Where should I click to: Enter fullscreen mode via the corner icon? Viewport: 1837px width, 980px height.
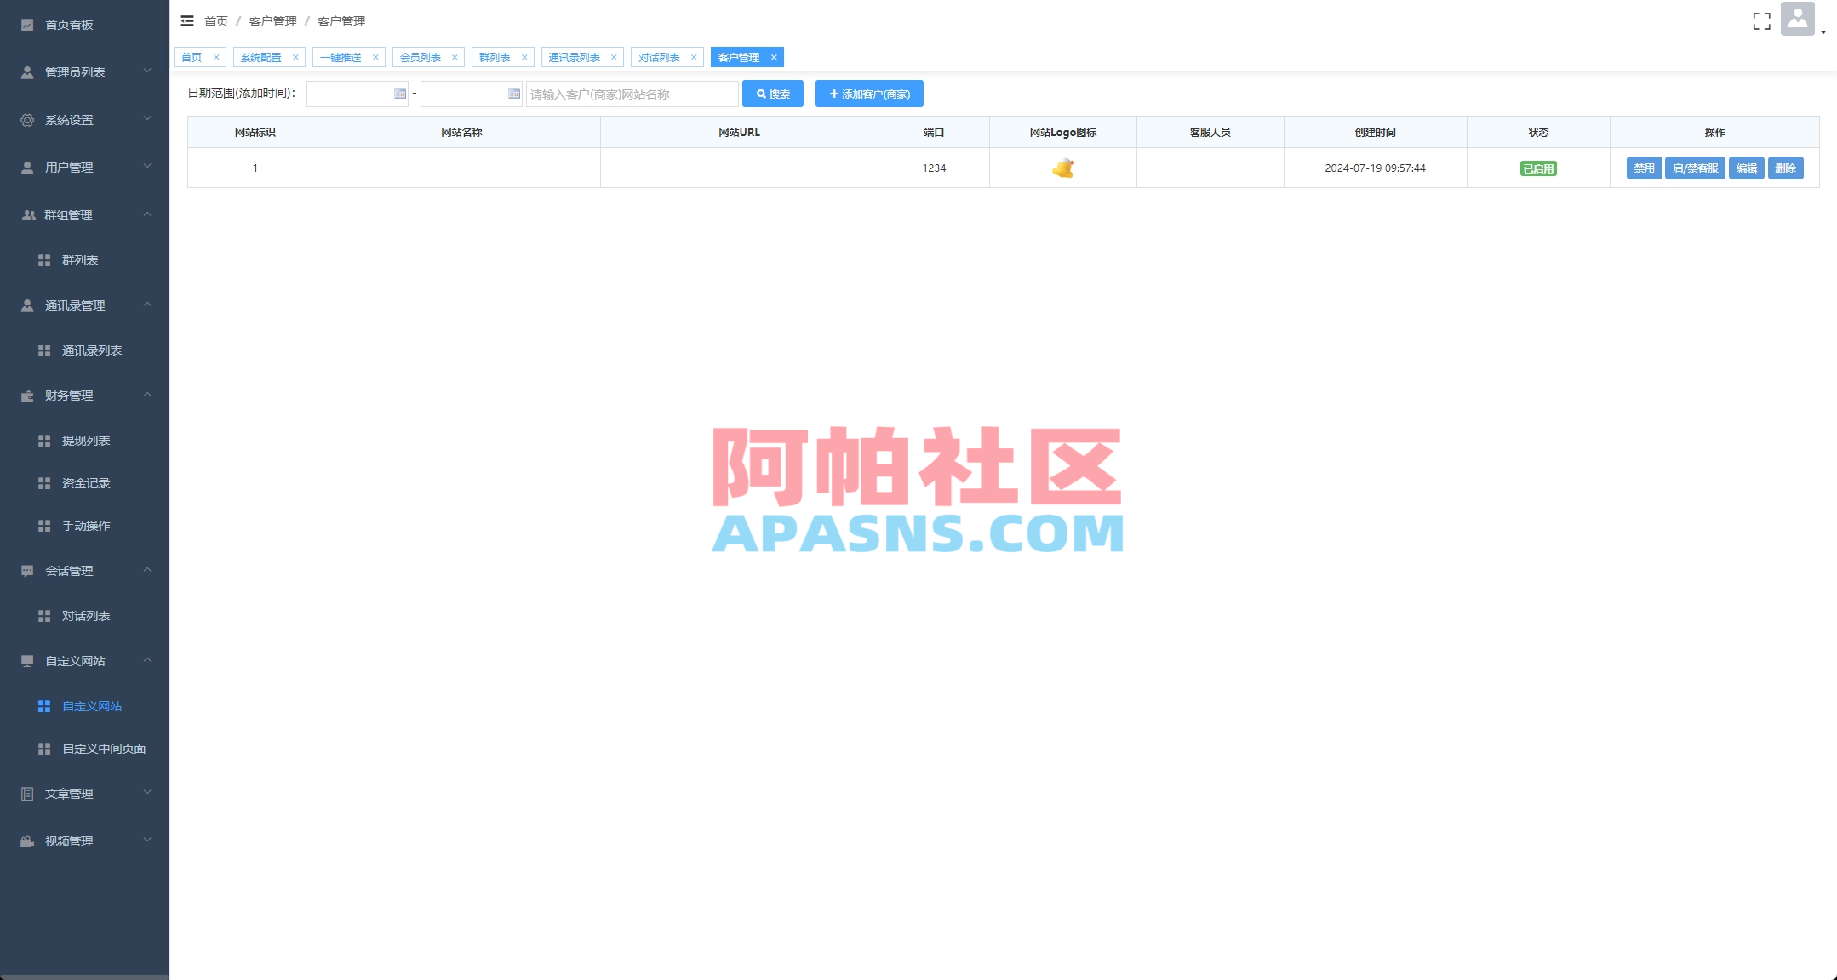point(1762,21)
